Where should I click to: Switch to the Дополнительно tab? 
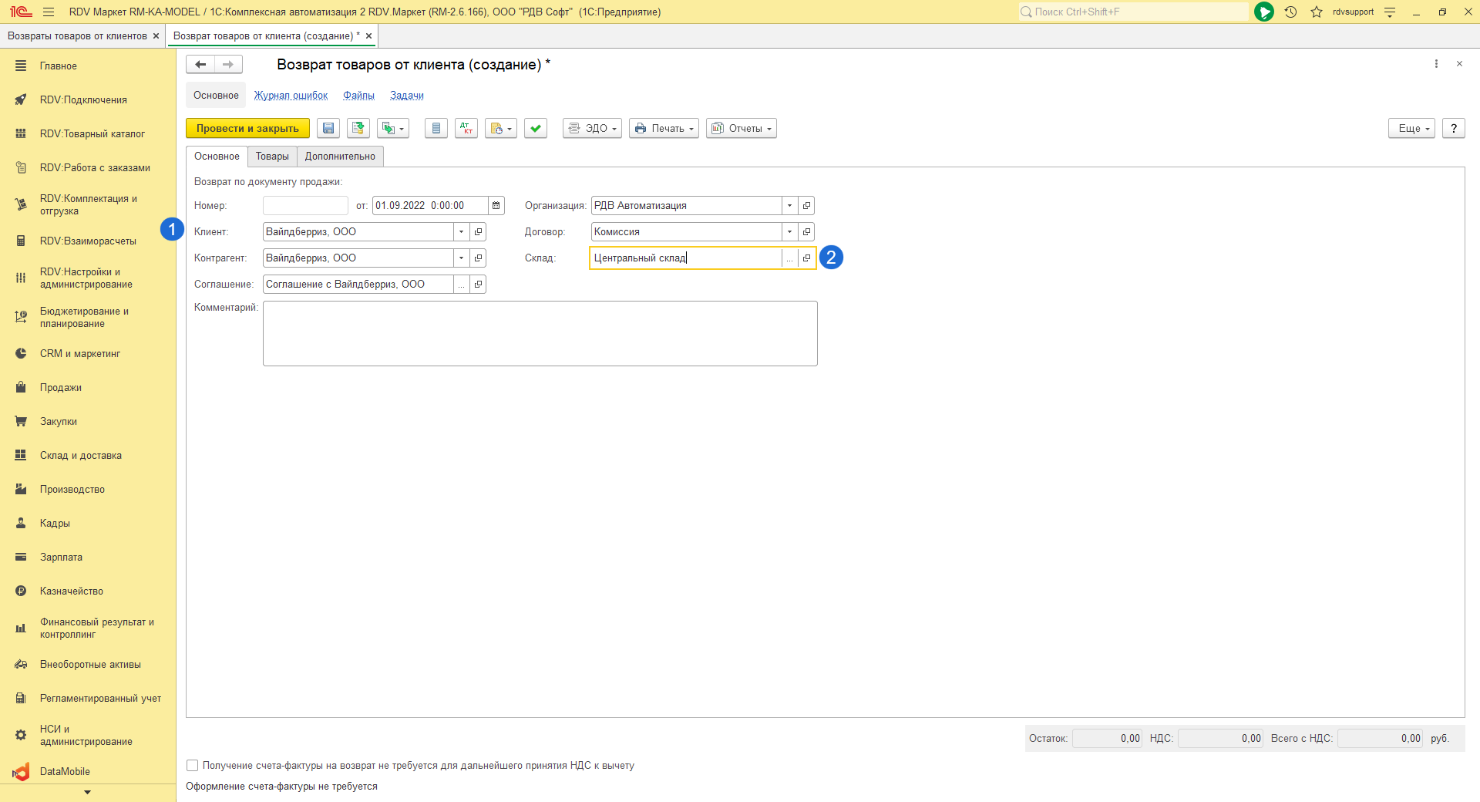pos(340,157)
